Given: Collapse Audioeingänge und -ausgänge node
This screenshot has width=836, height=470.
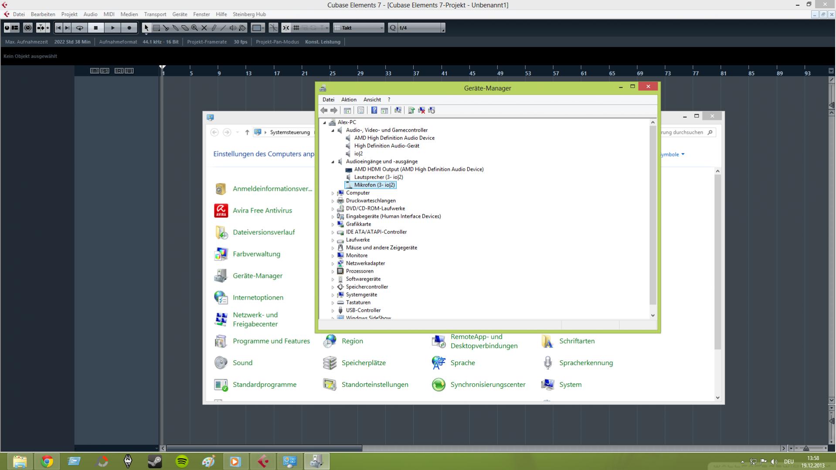Looking at the screenshot, I should pyautogui.click(x=333, y=162).
